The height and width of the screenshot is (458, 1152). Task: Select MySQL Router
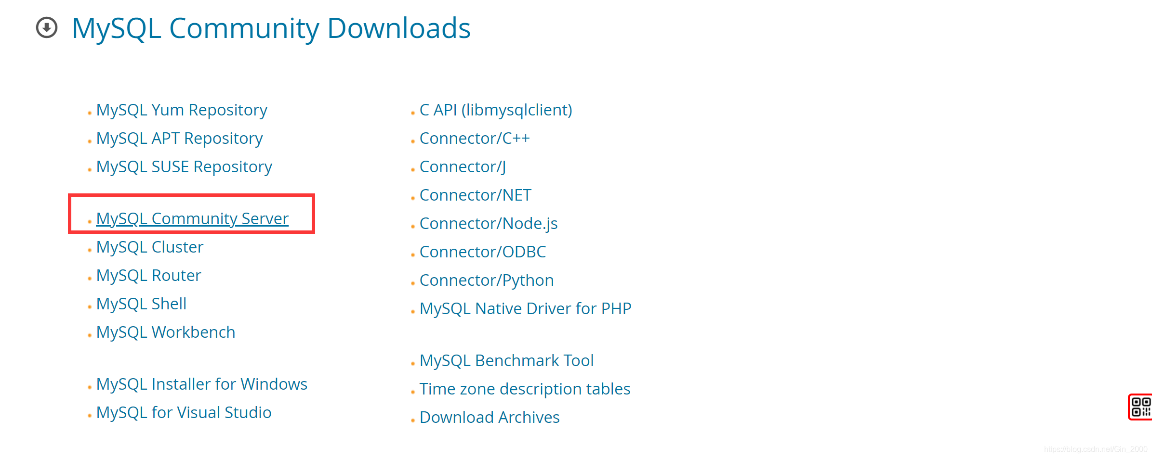(x=148, y=275)
